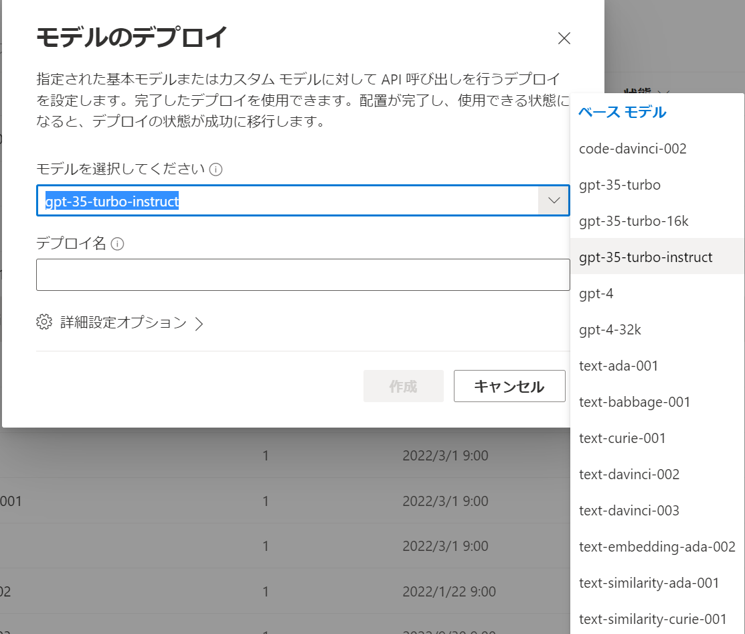Expand 詳細設定オプション chevron
Screen dimensions: 745x634
coord(199,324)
